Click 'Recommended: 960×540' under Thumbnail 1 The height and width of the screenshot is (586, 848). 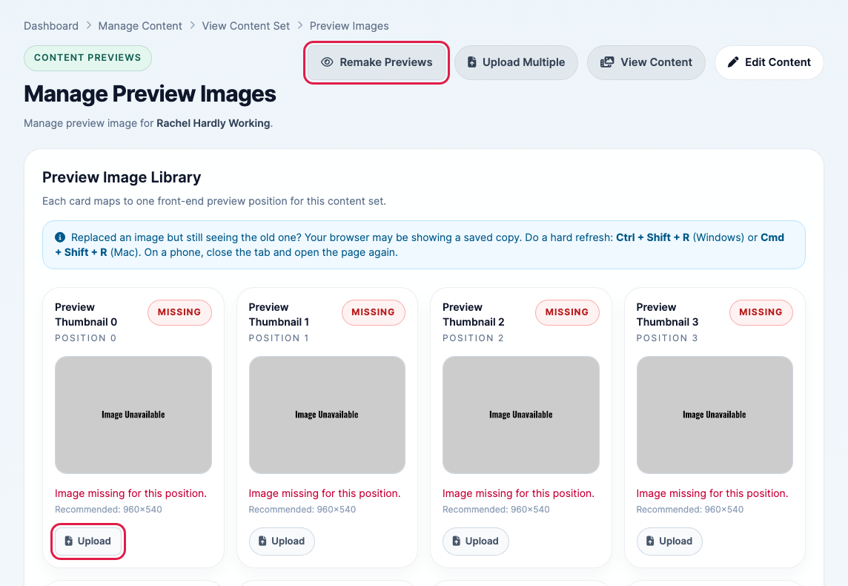(x=302, y=510)
